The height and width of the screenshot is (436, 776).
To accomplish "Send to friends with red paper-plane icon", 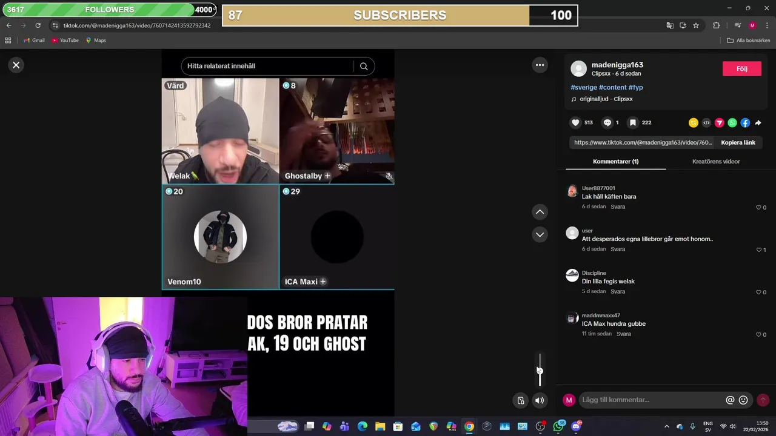I will 719,123.
